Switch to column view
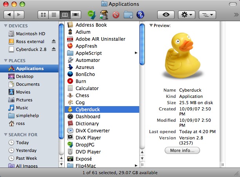Viewport: 240px width, 177px height. coord(65,15)
